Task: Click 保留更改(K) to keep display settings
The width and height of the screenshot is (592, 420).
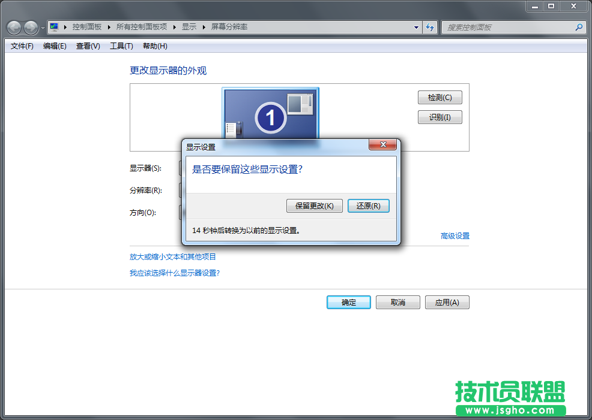Action: (x=313, y=206)
